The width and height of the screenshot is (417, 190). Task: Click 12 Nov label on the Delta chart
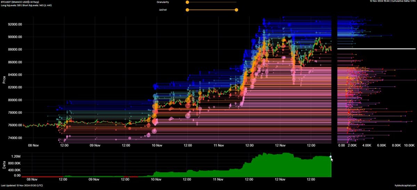[280, 180]
